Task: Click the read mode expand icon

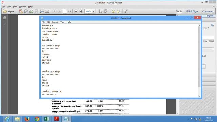Action: pyautogui.click(x=126, y=11)
